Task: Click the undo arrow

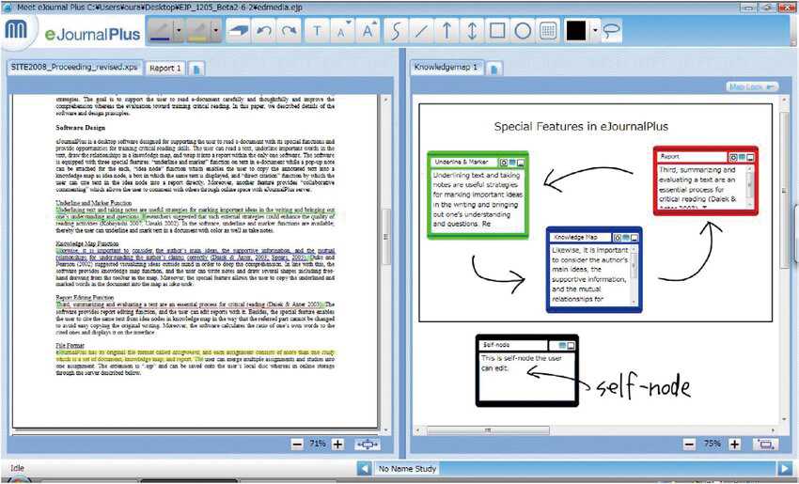Action: tap(265, 31)
